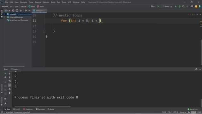The width and height of the screenshot is (202, 114).
Task: Start debugging with the green bug icon
Action: 180,6
